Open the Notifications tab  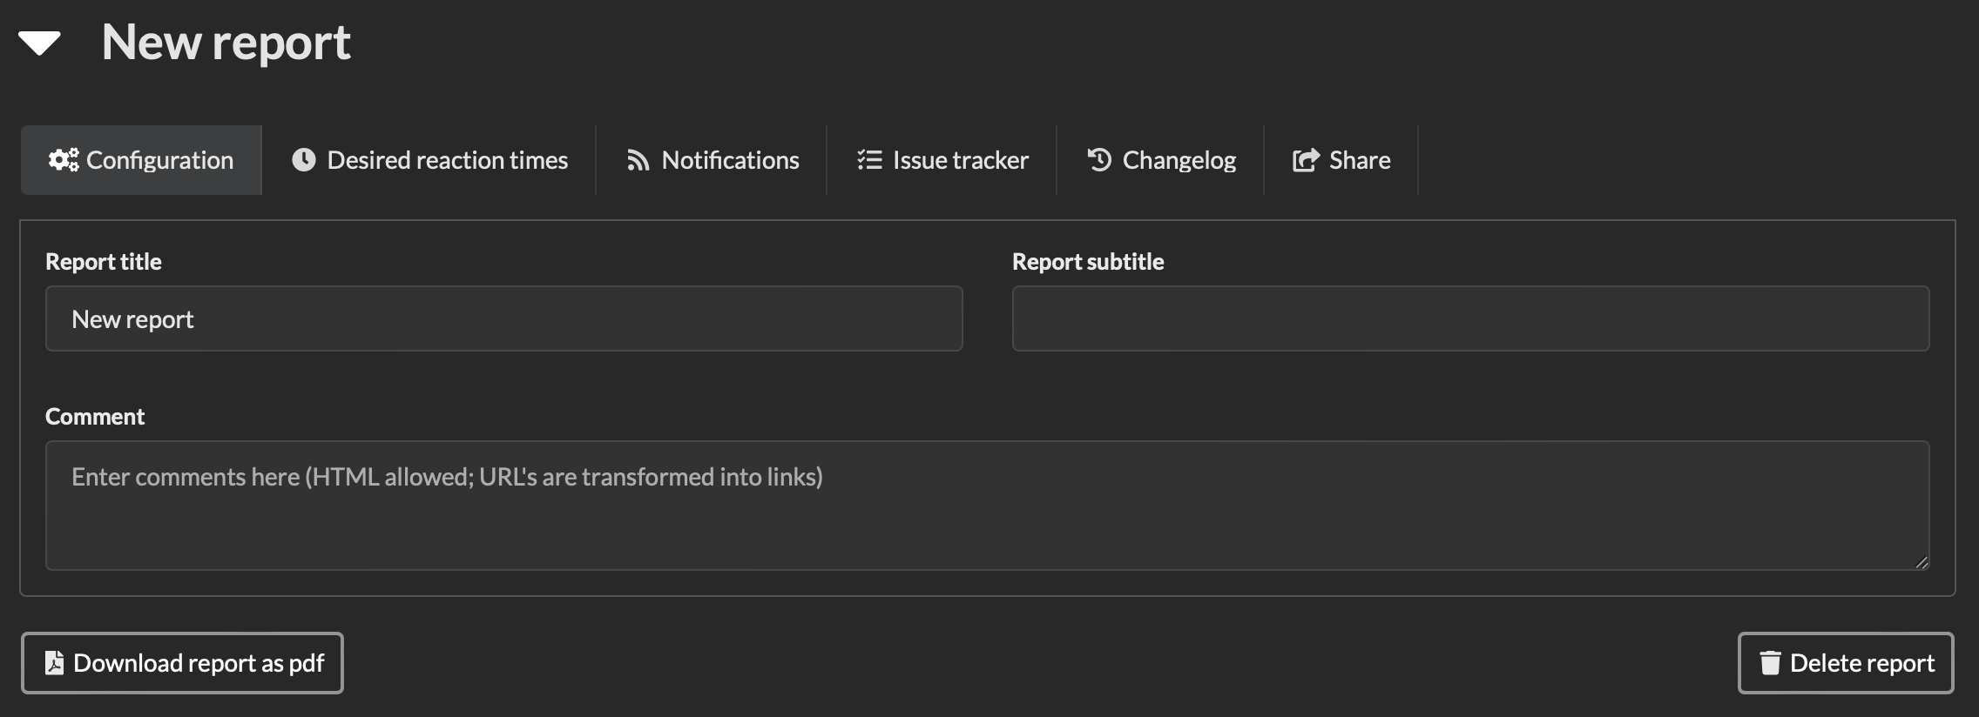[712, 160]
